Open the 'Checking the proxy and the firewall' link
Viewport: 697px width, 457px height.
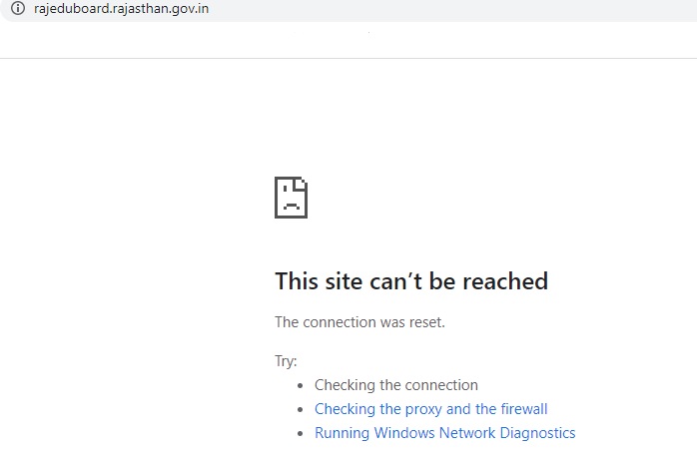tap(430, 408)
